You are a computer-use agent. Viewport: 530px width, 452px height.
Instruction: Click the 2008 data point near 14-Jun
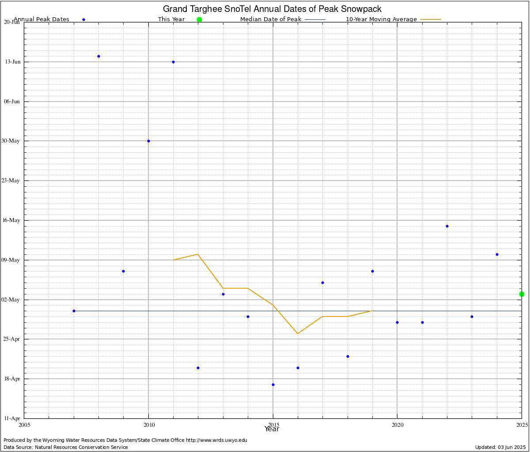[98, 56]
